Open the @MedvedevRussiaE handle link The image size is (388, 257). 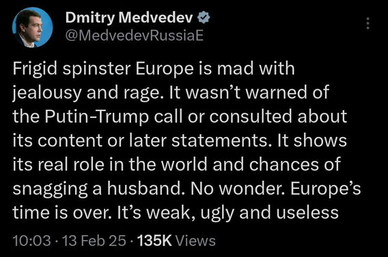coord(135,36)
